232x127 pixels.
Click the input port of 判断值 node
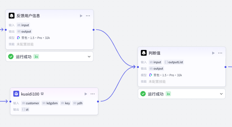138,67
